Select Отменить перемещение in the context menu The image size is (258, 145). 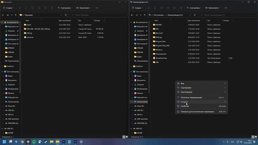coord(202,97)
